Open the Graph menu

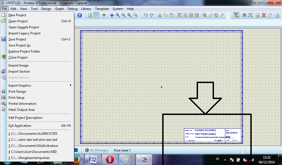(59, 9)
